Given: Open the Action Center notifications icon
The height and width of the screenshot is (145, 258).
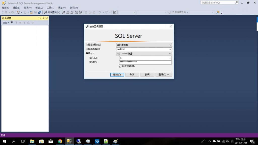Looking at the screenshot, I should click(252, 141).
